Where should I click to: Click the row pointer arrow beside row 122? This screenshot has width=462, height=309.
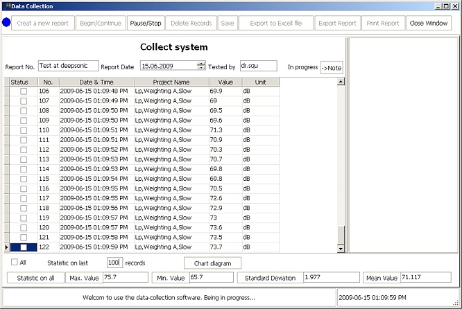click(7, 247)
